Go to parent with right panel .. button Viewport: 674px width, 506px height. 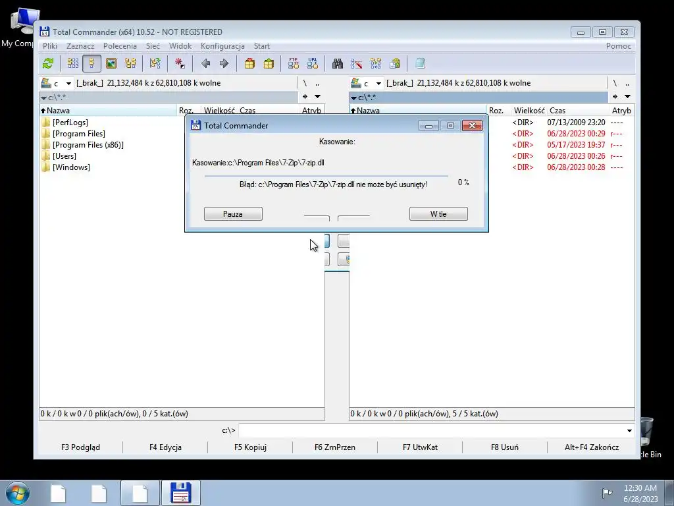627,84
